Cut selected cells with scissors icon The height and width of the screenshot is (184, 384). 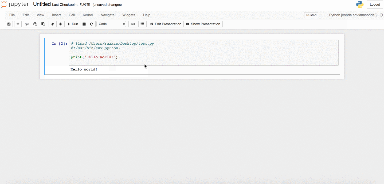(x=27, y=24)
